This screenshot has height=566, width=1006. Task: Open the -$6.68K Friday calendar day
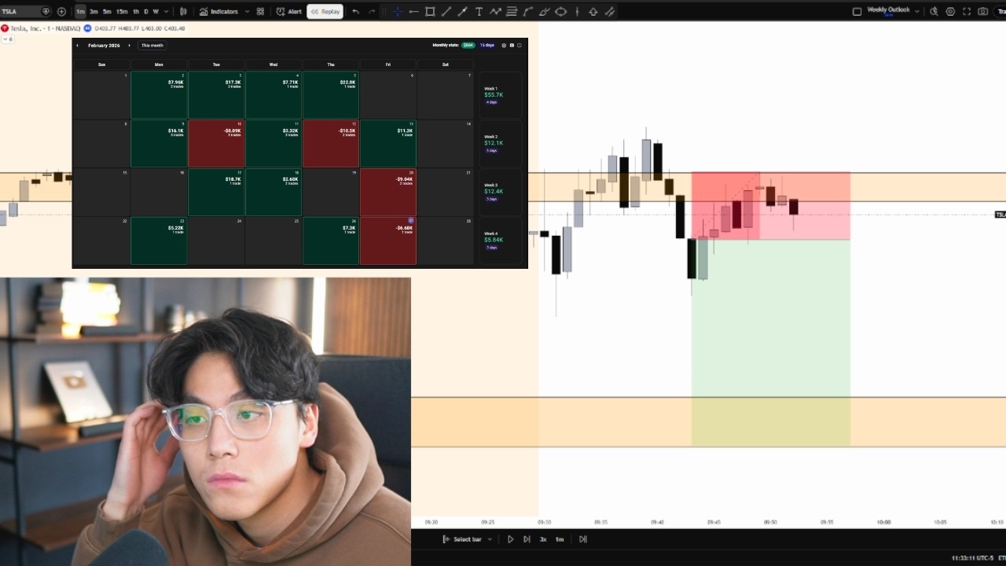tap(388, 241)
